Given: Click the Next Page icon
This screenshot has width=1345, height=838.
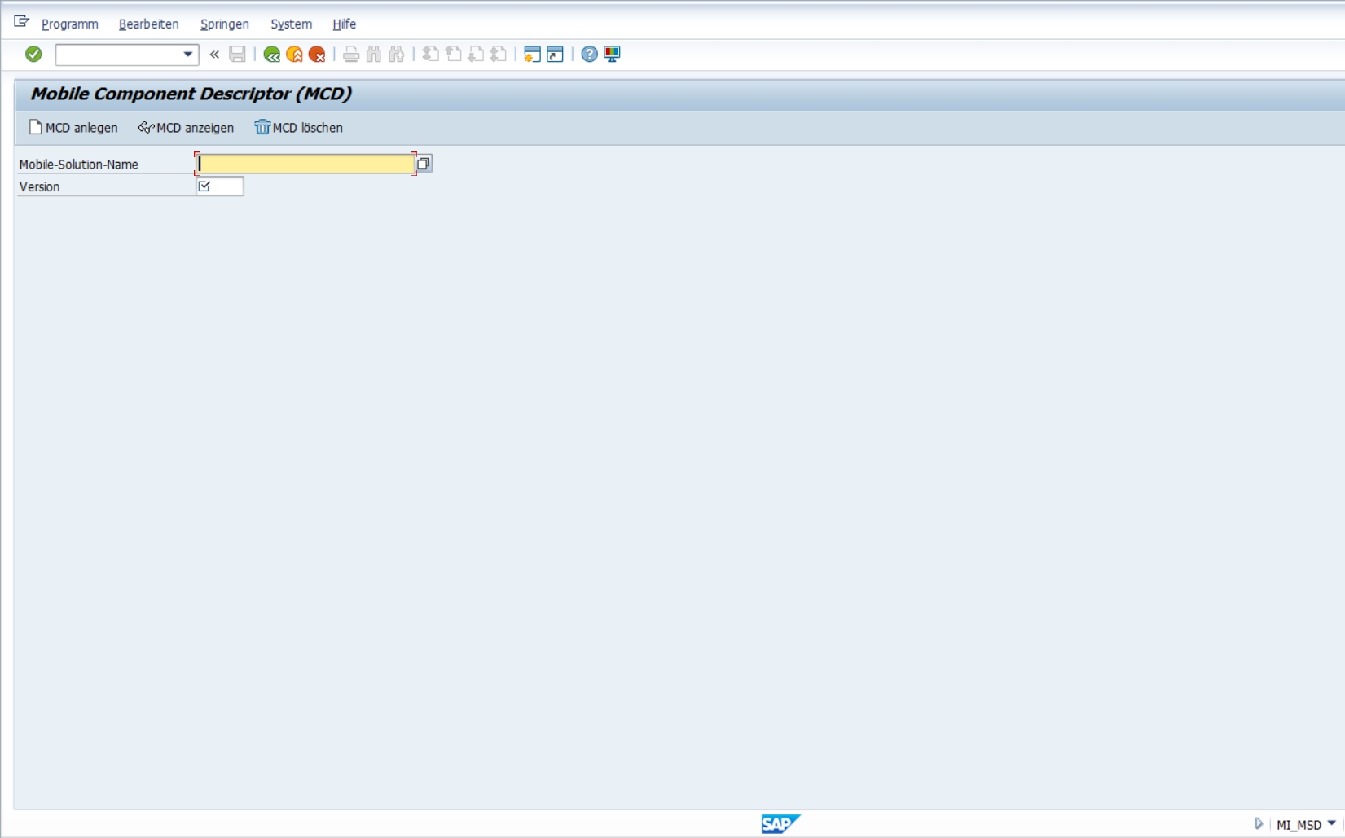Looking at the screenshot, I should (477, 55).
